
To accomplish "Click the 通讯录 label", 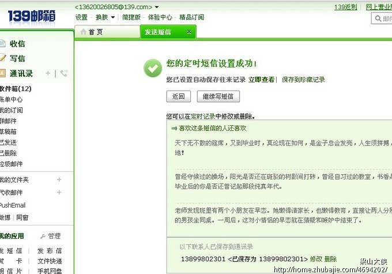I will [x=21, y=73].
